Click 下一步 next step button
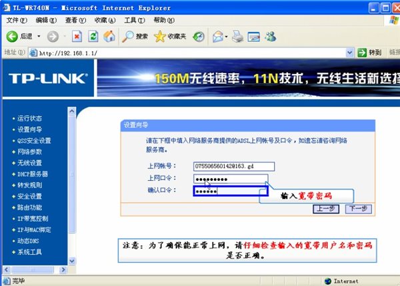 click(359, 209)
